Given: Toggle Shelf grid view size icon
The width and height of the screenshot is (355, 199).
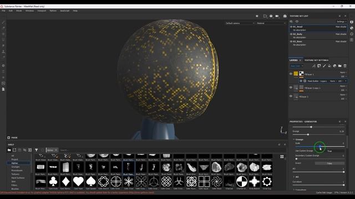Looking at the screenshot, I should point(282,156).
